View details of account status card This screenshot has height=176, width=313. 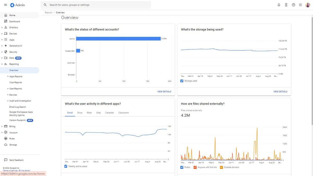point(164,92)
